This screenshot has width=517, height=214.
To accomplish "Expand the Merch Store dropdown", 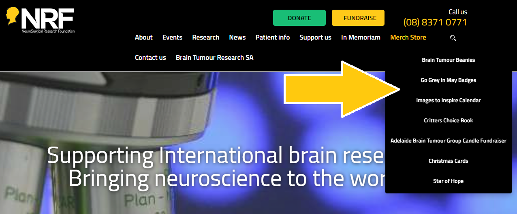I will [x=408, y=37].
